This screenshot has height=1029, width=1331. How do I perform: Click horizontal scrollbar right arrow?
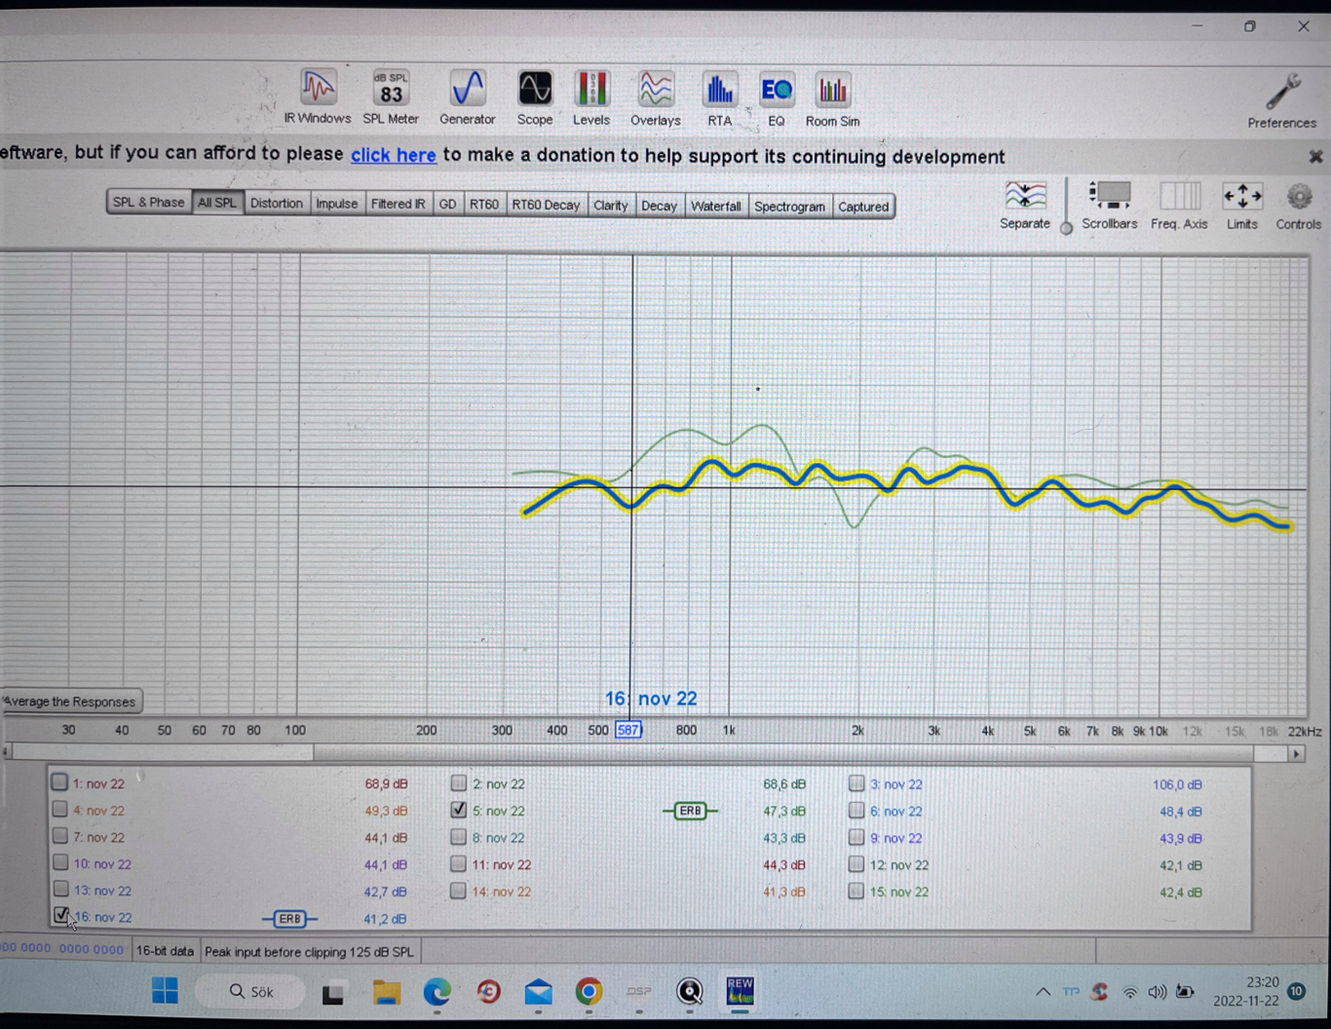coord(1296,753)
